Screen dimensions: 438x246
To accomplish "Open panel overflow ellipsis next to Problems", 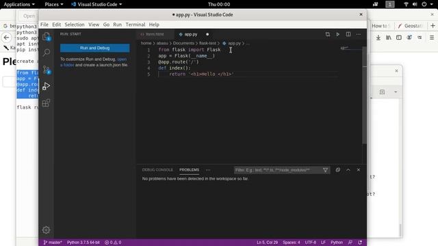I will pos(208,170).
